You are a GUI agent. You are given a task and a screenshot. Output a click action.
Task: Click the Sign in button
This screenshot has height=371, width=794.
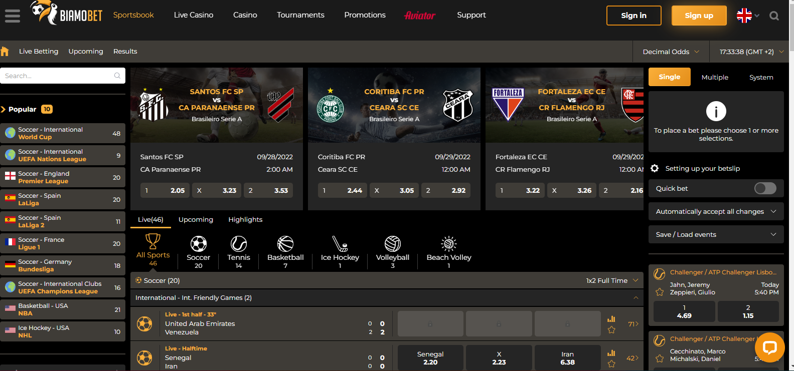634,16
